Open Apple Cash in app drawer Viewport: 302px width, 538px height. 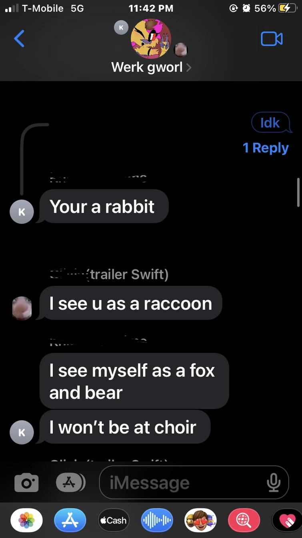[114, 520]
